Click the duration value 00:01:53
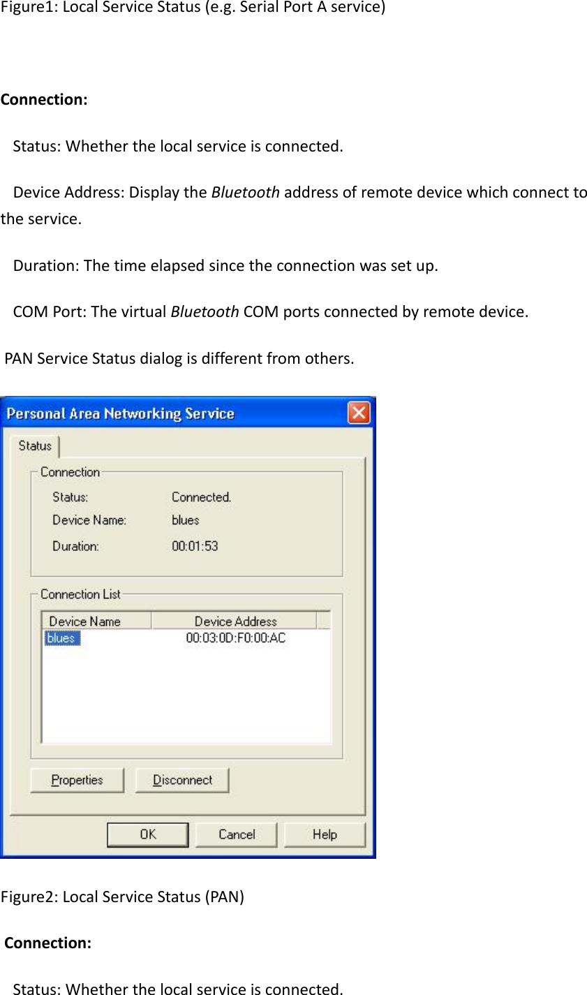This screenshot has height=995, width=587. (195, 546)
